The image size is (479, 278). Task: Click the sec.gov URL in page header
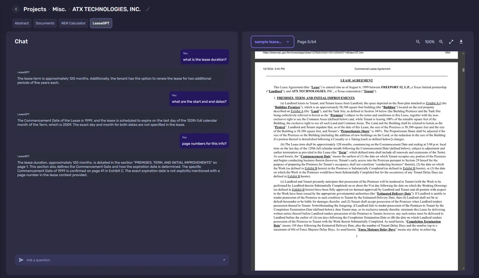coord(313,52)
